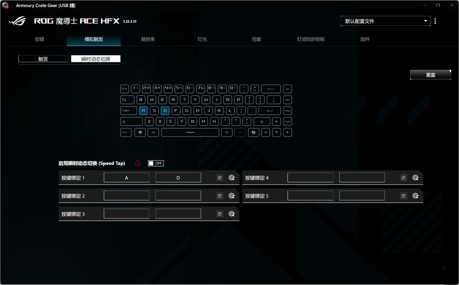
Task: Reset key binding 2 with circular arrow
Action: (x=232, y=196)
